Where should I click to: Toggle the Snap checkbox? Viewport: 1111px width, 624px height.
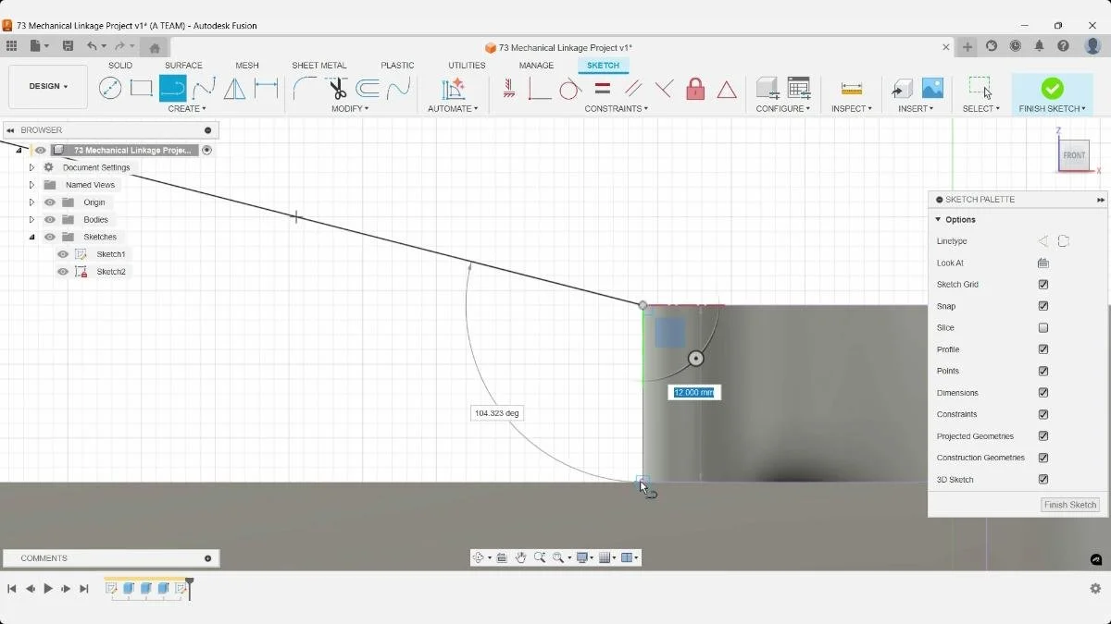tap(1043, 306)
